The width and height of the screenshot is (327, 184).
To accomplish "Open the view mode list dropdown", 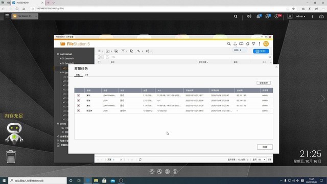I will click(x=101, y=51).
